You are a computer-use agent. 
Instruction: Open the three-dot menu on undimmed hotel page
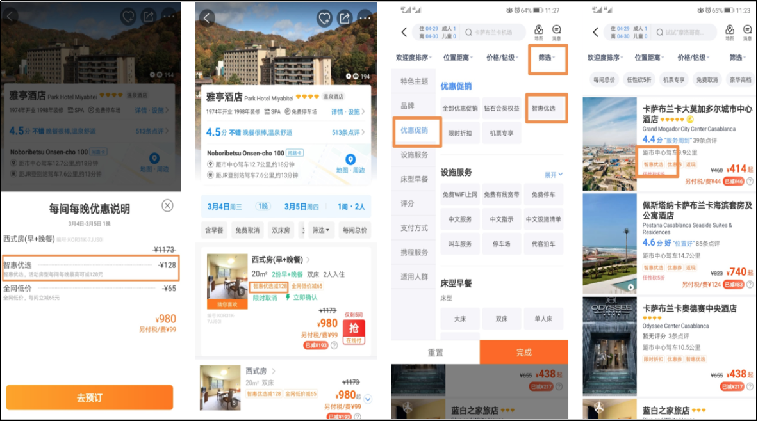point(365,17)
